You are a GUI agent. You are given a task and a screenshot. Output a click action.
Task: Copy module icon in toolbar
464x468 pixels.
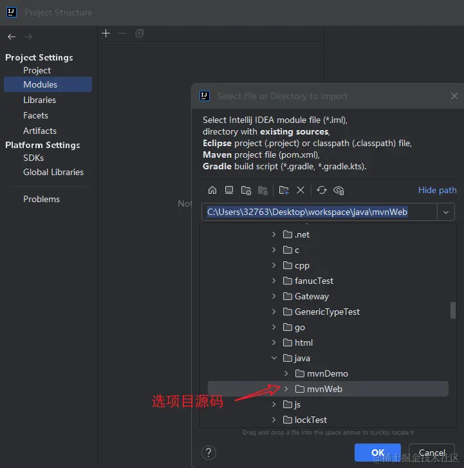pos(140,33)
